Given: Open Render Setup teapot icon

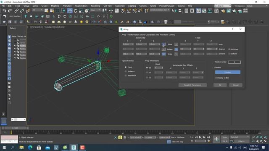Looking at the screenshot, I should pyautogui.click(x=223, y=11).
